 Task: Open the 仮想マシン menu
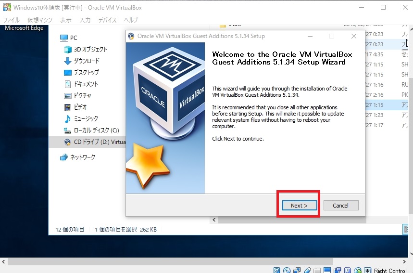click(x=40, y=20)
